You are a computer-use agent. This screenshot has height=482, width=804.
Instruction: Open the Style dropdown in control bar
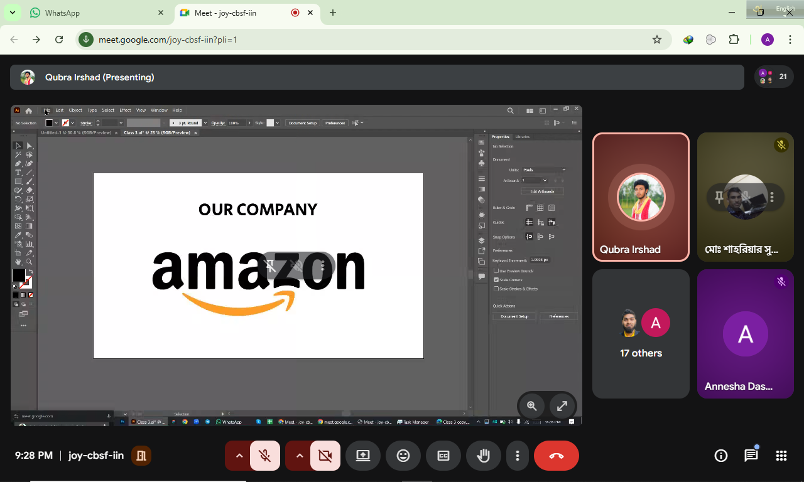tap(277, 123)
